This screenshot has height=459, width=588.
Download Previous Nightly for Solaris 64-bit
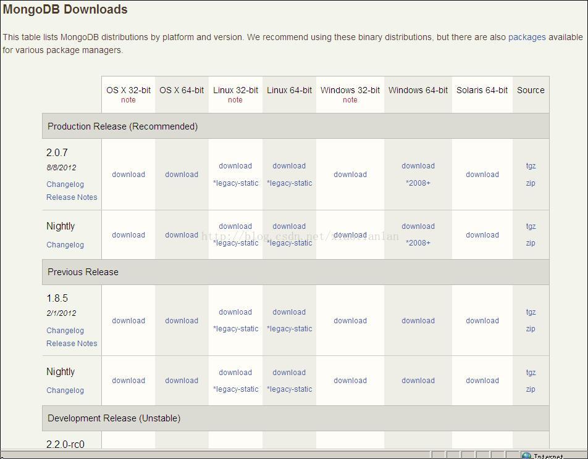482,381
